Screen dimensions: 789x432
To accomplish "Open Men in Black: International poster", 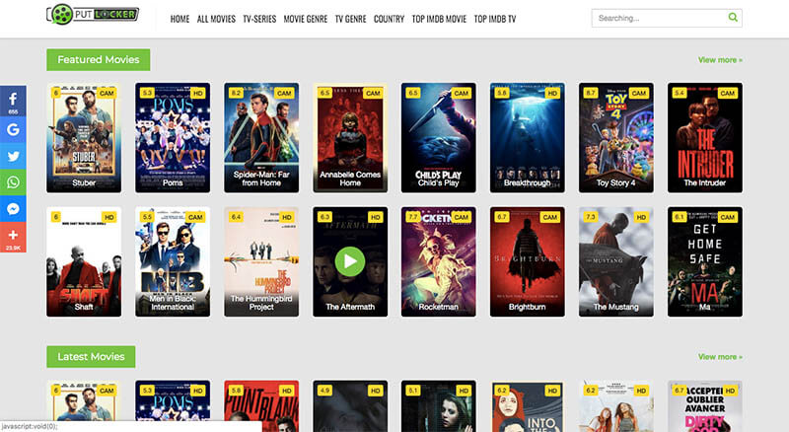I will tap(173, 261).
